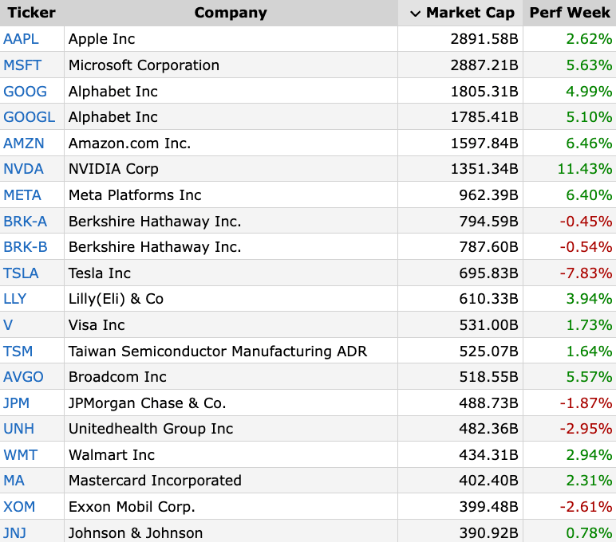Click the Perf Week column header
This screenshot has width=616, height=542.
[x=570, y=13]
